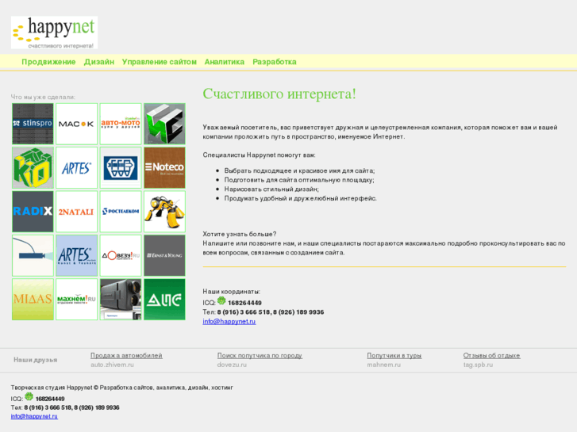Open the Разработка menu item

click(275, 62)
